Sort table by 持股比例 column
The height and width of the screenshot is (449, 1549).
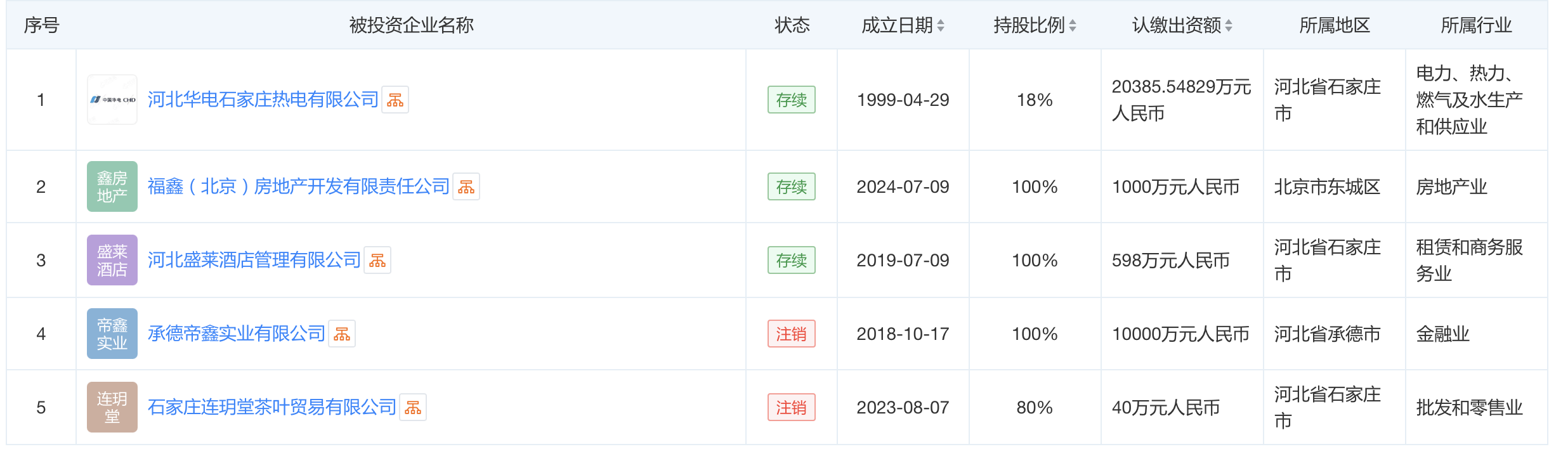tap(1073, 25)
